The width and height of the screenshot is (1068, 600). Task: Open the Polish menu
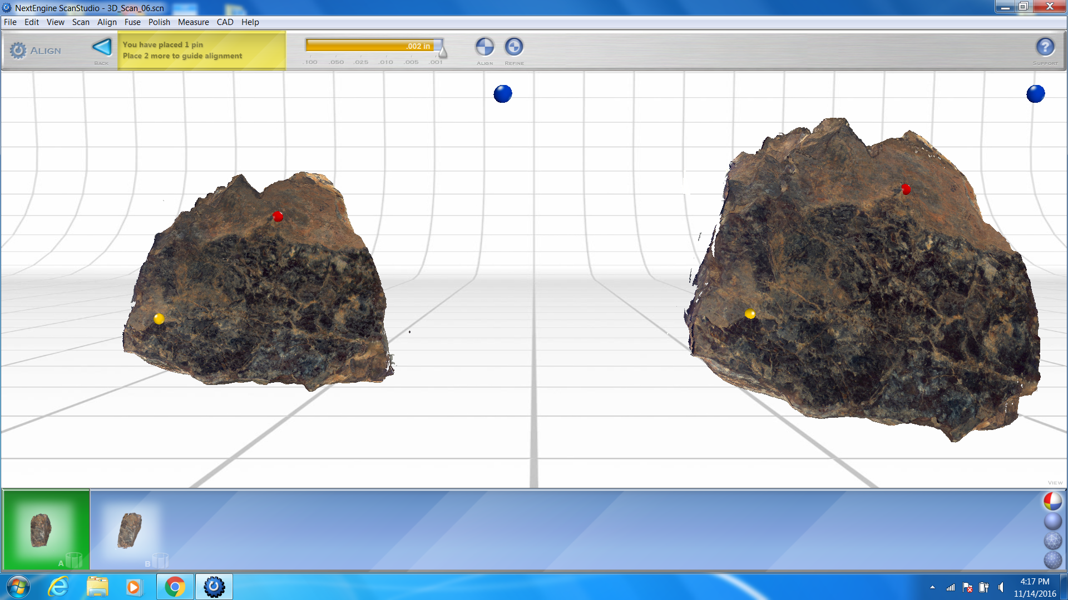tap(159, 22)
